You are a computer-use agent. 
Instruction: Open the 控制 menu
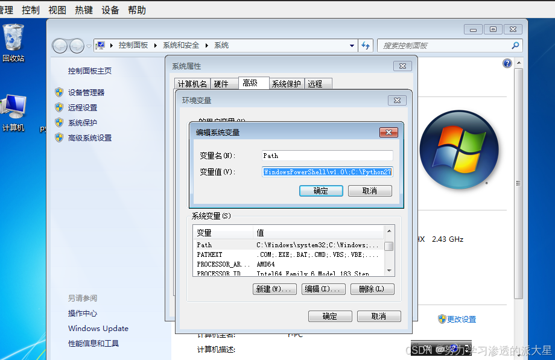(x=30, y=10)
